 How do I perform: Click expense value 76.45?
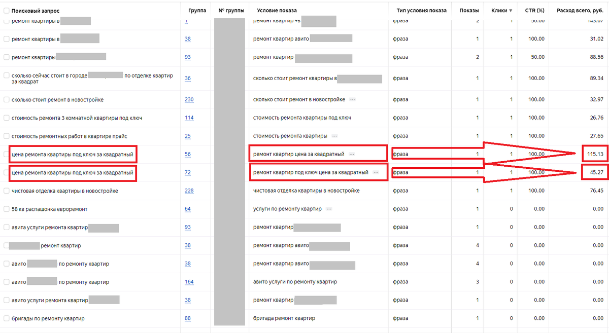(596, 191)
